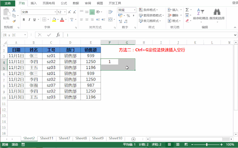
Task: Click the AutoSum sigma icon
Action: [x=187, y=10]
